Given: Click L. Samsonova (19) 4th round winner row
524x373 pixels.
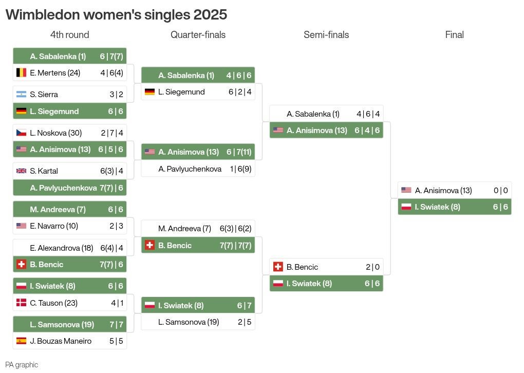Looking at the screenshot, I should tap(70, 325).
